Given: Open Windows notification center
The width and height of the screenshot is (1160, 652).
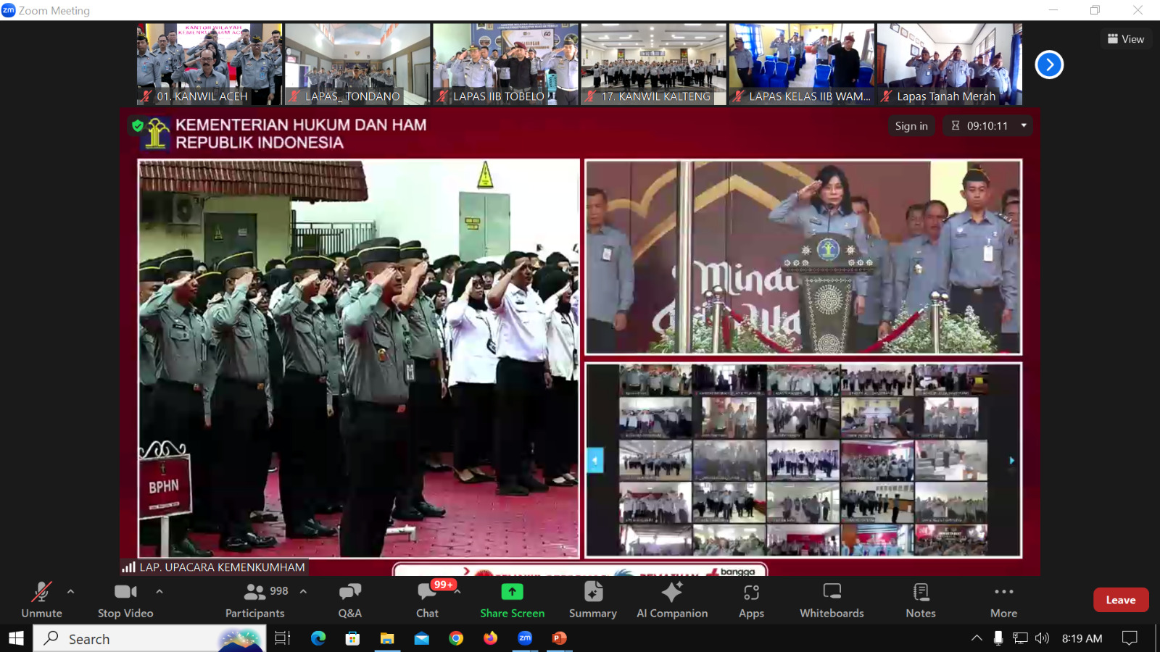Looking at the screenshot, I should [x=1130, y=638].
